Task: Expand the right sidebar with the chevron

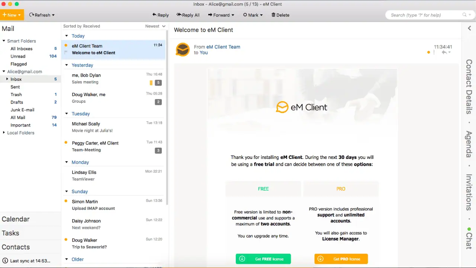Action: coord(469,28)
